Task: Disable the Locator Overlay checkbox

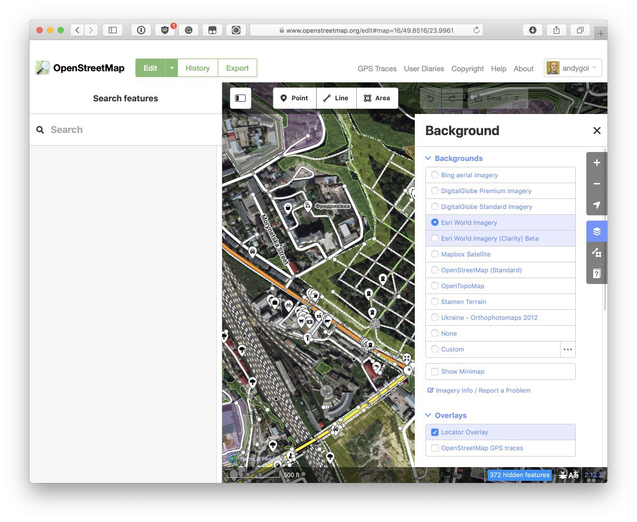Action: coord(435,432)
